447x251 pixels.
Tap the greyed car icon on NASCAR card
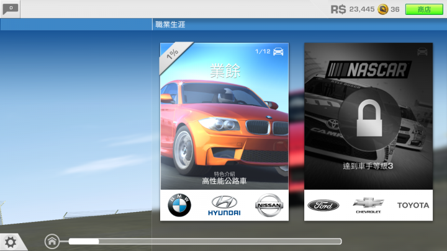click(x=422, y=51)
